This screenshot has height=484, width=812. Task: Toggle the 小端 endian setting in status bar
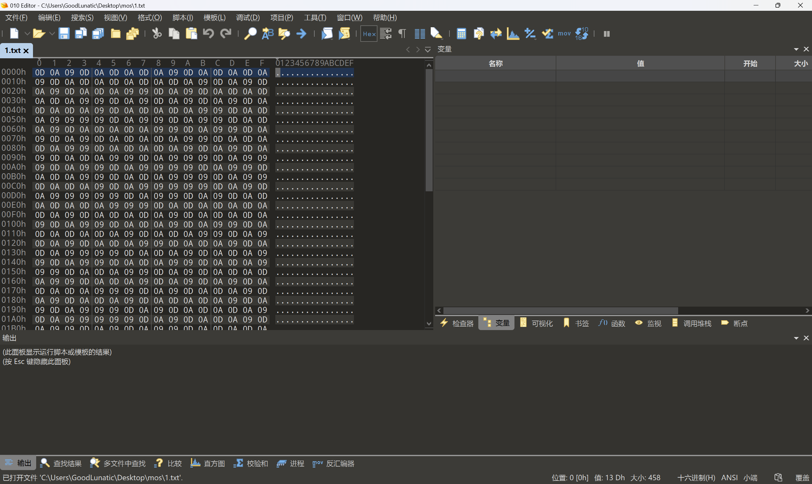click(750, 478)
